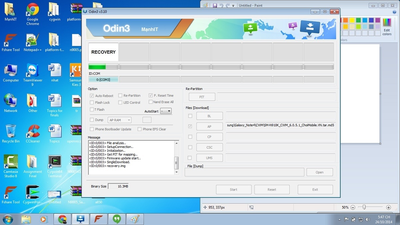Click the Binary Size value field
The height and width of the screenshot is (225, 400).
click(x=118, y=186)
